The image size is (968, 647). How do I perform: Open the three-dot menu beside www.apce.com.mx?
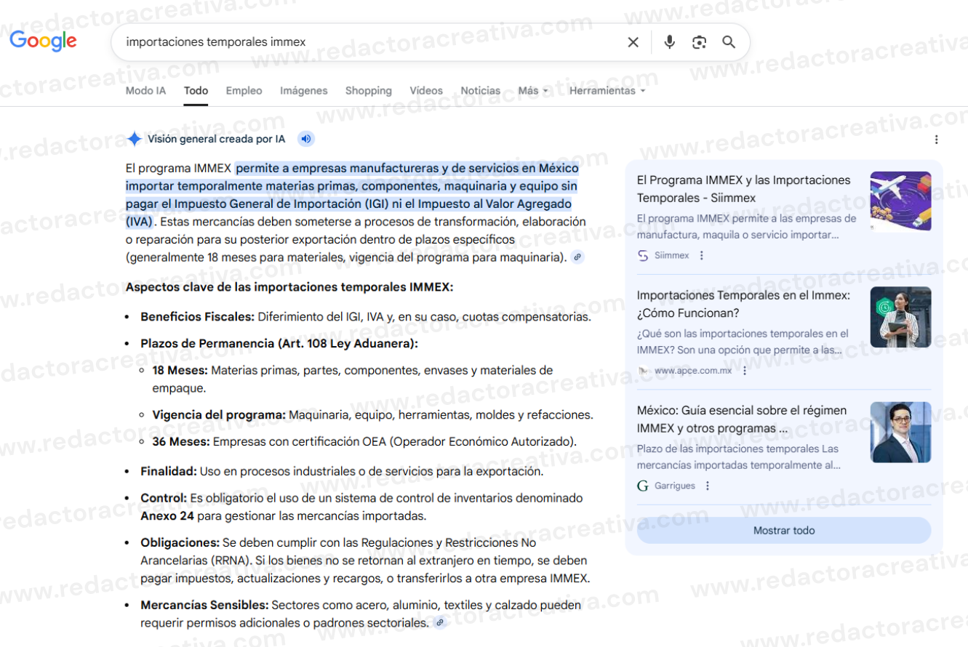pos(745,371)
